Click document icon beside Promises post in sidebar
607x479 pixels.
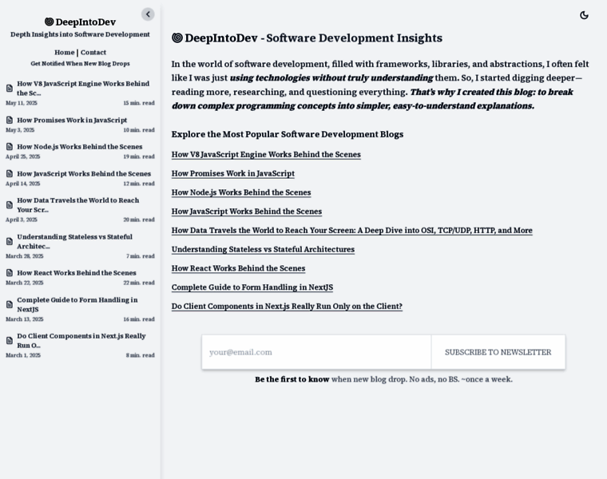pyautogui.click(x=10, y=121)
